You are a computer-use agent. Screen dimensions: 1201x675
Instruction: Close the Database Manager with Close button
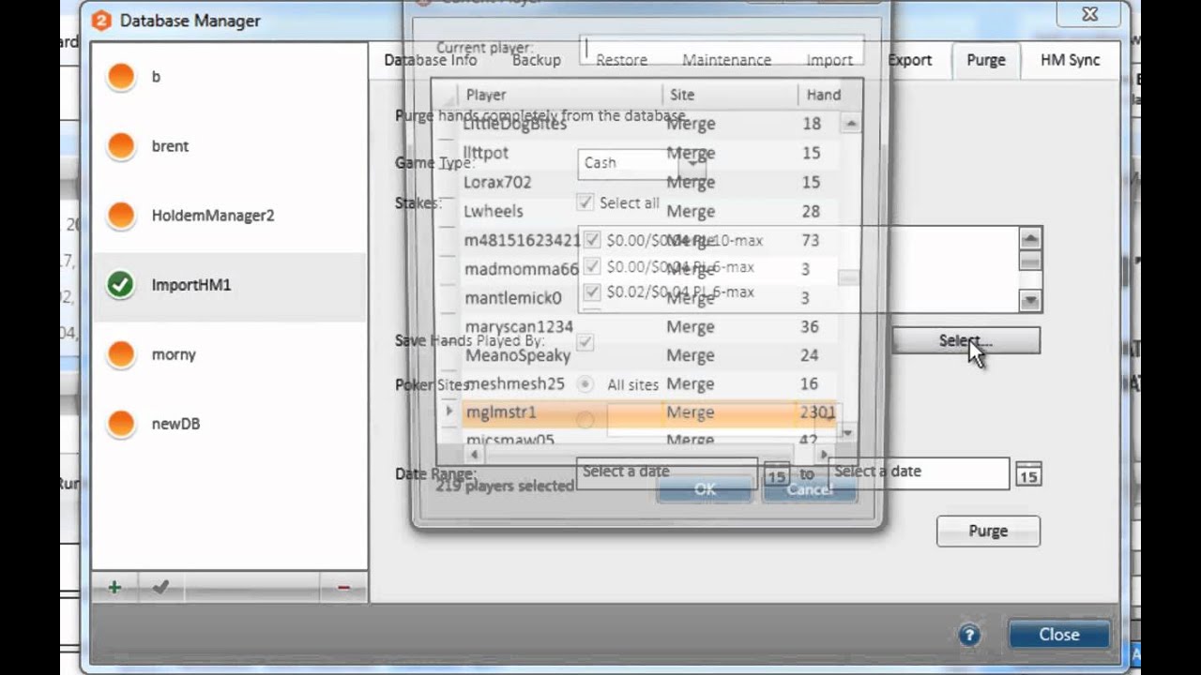[x=1059, y=635]
